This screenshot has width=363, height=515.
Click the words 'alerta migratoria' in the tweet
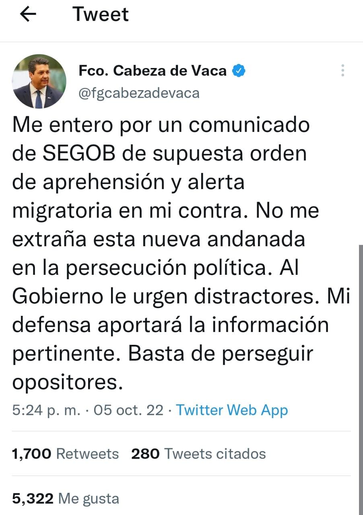click(128, 197)
